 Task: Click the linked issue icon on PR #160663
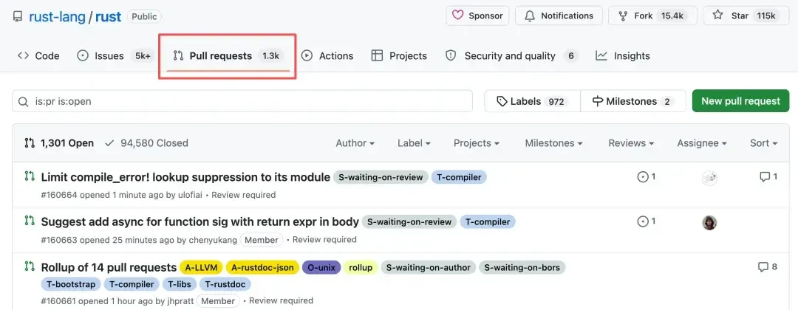(643, 221)
